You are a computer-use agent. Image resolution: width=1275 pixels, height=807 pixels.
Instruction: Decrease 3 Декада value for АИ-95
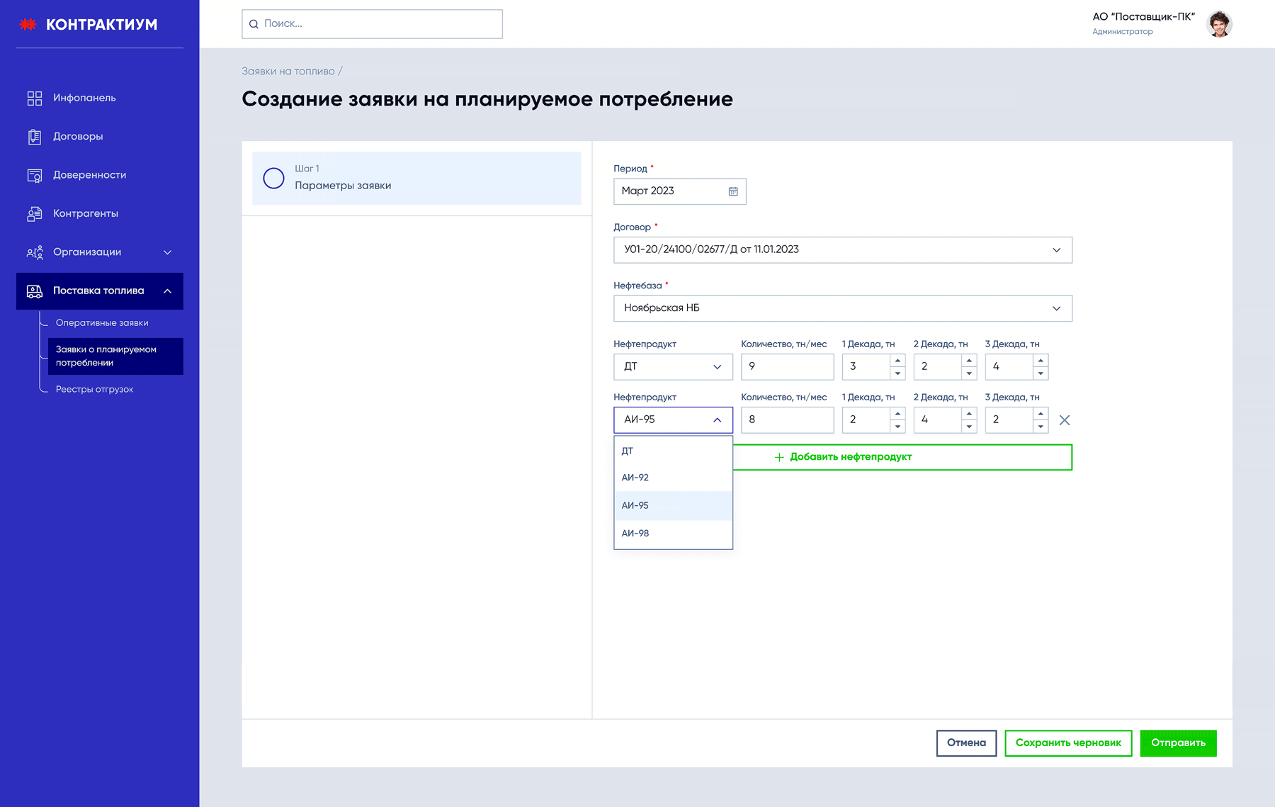(1041, 427)
